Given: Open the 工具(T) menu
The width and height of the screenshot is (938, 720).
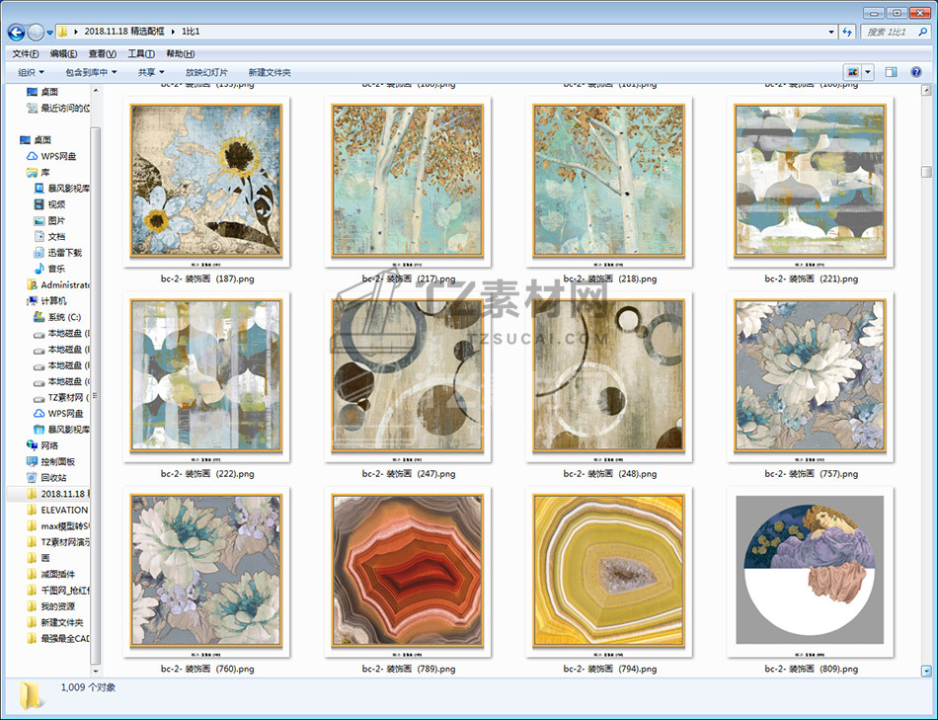Looking at the screenshot, I should [x=141, y=53].
